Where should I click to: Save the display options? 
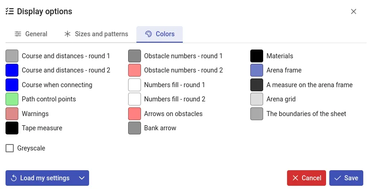(346, 178)
